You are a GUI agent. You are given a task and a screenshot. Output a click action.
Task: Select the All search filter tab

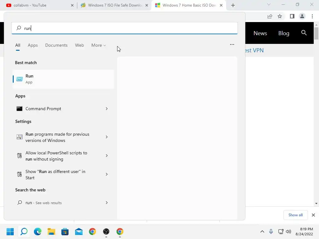point(18,45)
